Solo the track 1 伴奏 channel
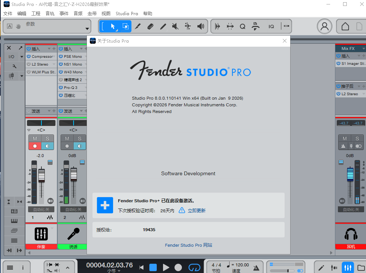Screen dimensions: 366x273 [x=47, y=139]
